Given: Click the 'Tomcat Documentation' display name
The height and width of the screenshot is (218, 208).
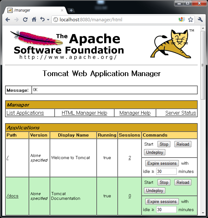Looking at the screenshot, I should click(66, 196).
